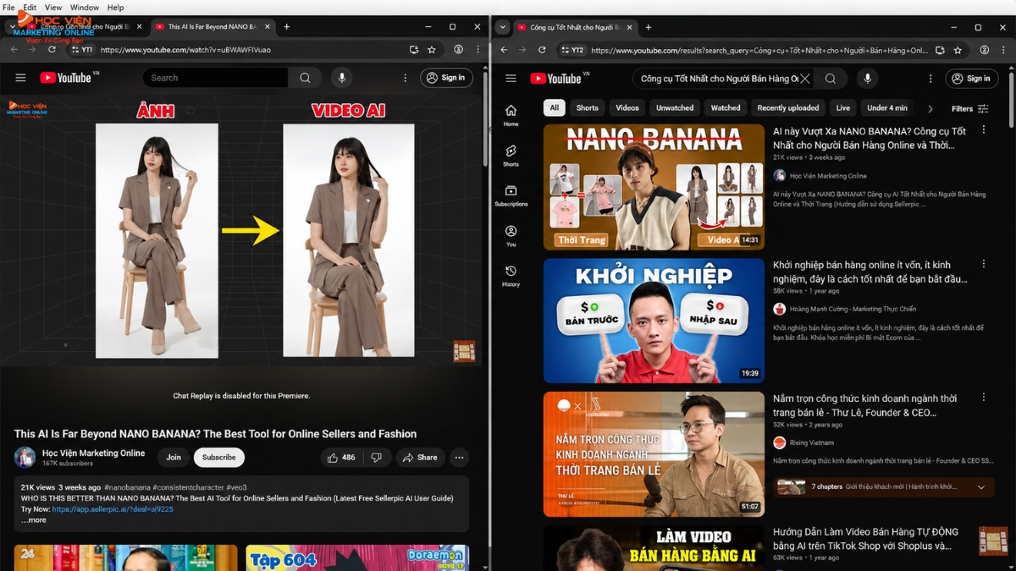Open options menu for NANO BANANA video result
Screen dimensions: 1016x571
[984, 130]
